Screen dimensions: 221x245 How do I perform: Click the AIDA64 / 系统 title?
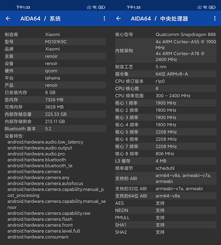(x=41, y=18)
